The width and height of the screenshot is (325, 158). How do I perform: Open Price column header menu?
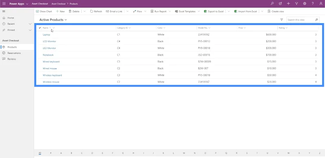pos(242,28)
